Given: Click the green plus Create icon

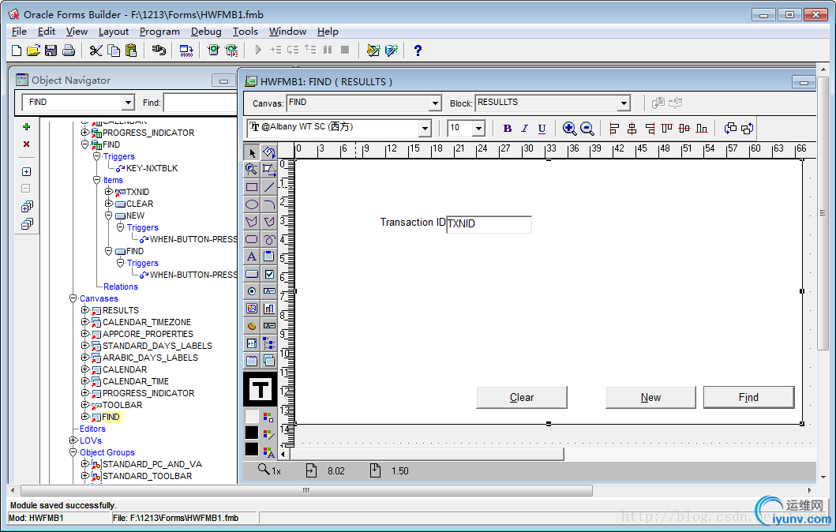Looking at the screenshot, I should pos(26,126).
